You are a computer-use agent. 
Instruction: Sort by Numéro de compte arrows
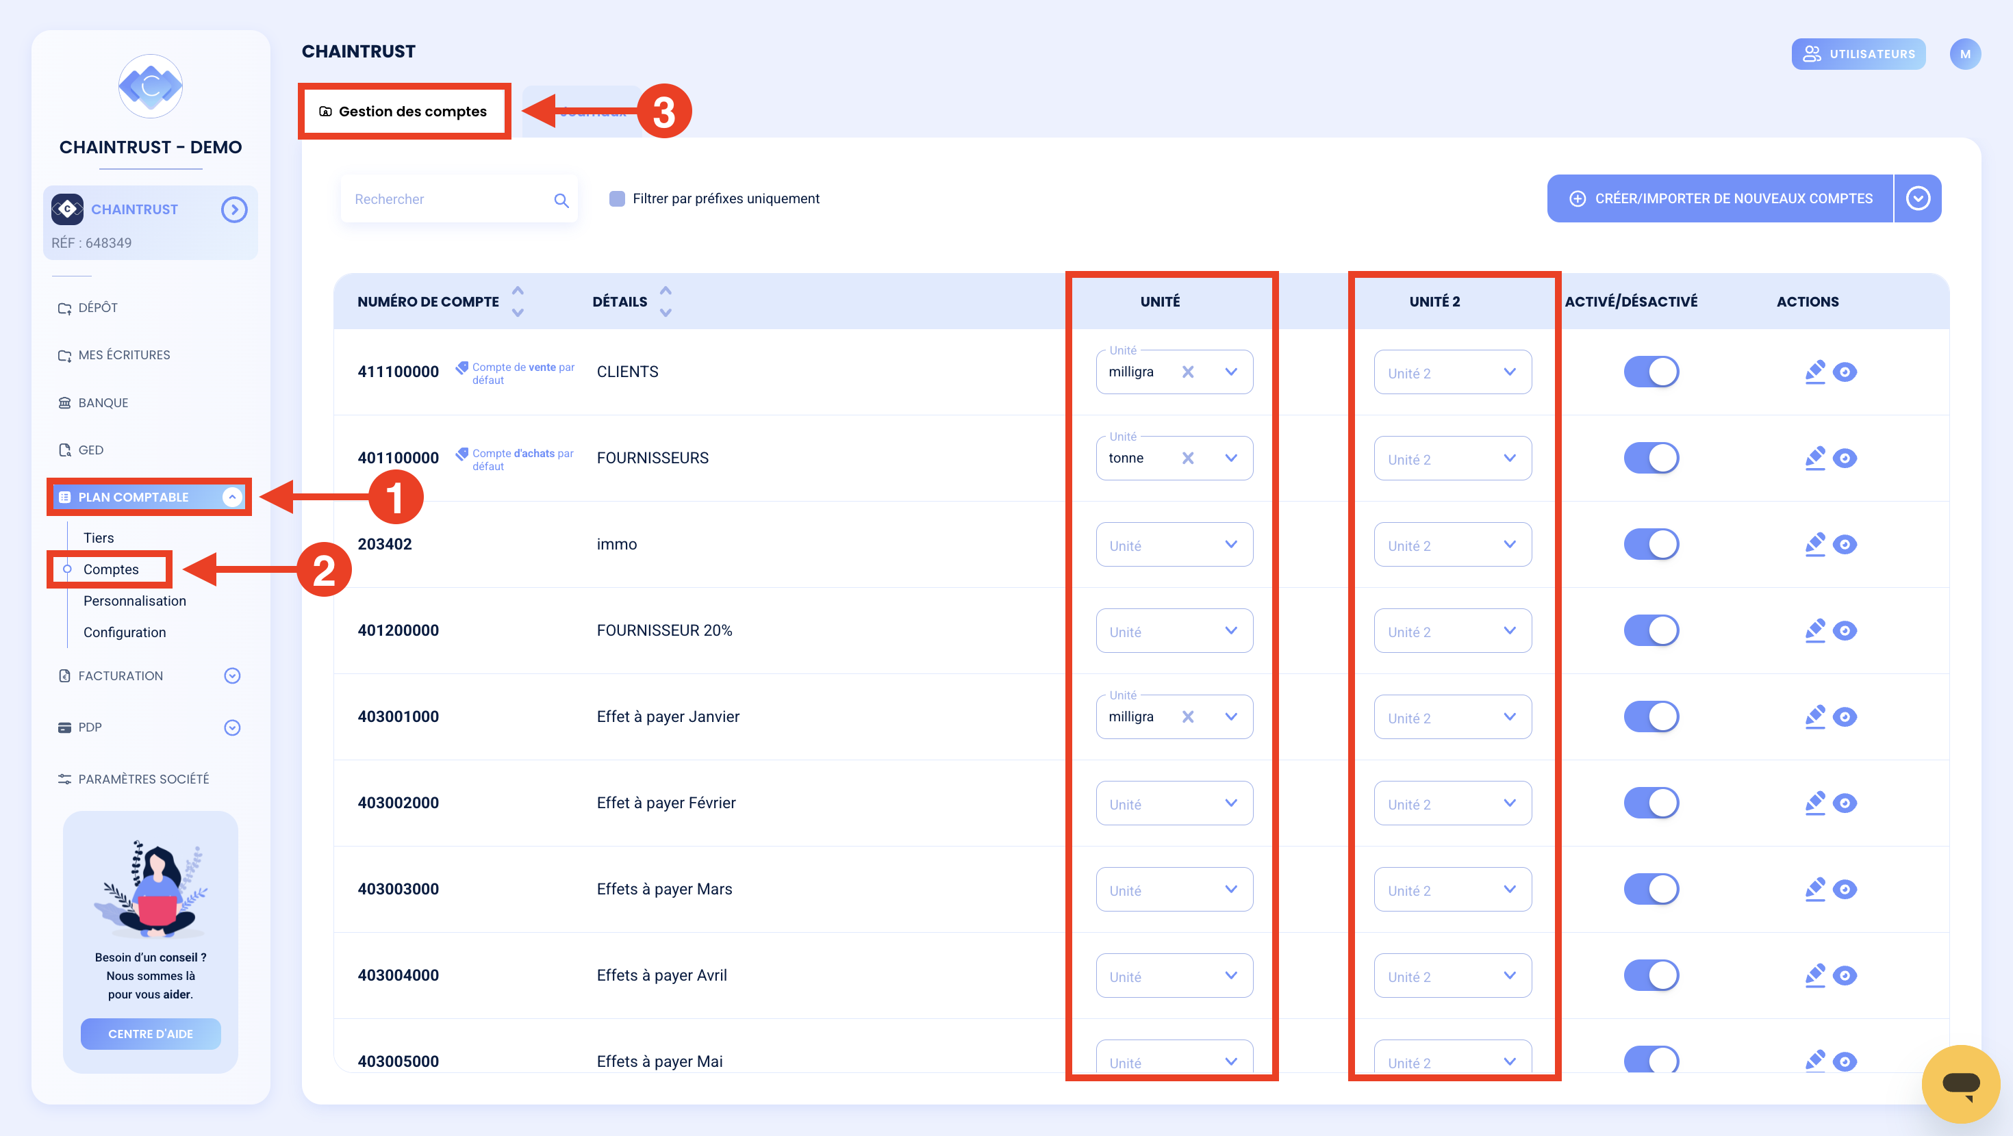tap(518, 301)
